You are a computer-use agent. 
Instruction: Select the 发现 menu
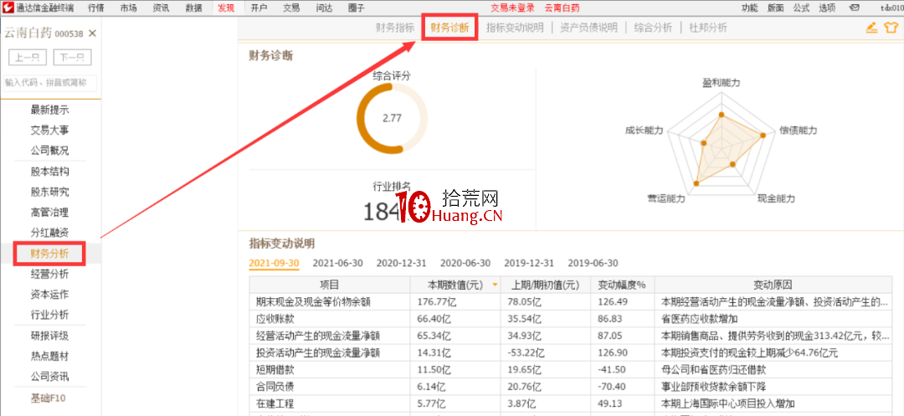[227, 8]
